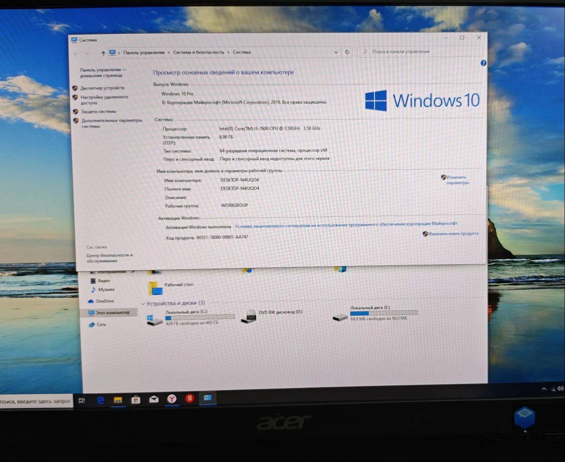Viewport: 565px width, 462px height.
Task: Click the product code 00331-10000-00001-AA747
Action: click(x=222, y=237)
